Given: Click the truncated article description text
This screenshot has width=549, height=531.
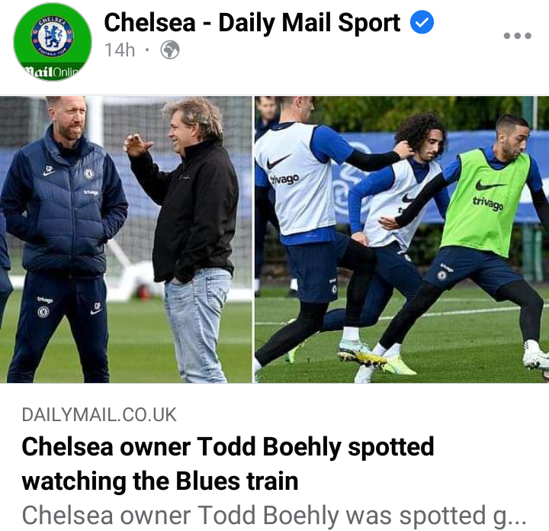Looking at the screenshot, I should 274,516.
